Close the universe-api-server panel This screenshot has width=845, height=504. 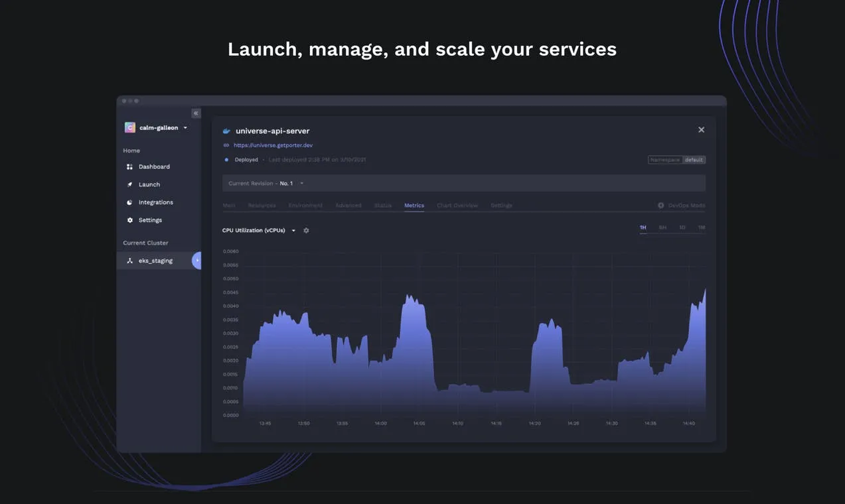click(x=701, y=130)
